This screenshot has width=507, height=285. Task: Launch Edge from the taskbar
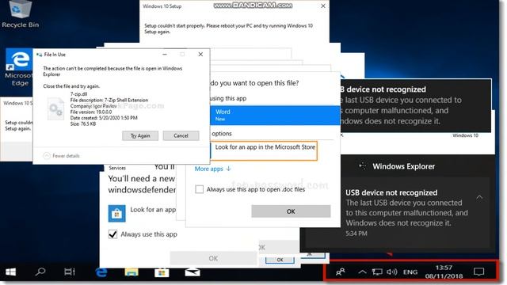[x=101, y=272]
